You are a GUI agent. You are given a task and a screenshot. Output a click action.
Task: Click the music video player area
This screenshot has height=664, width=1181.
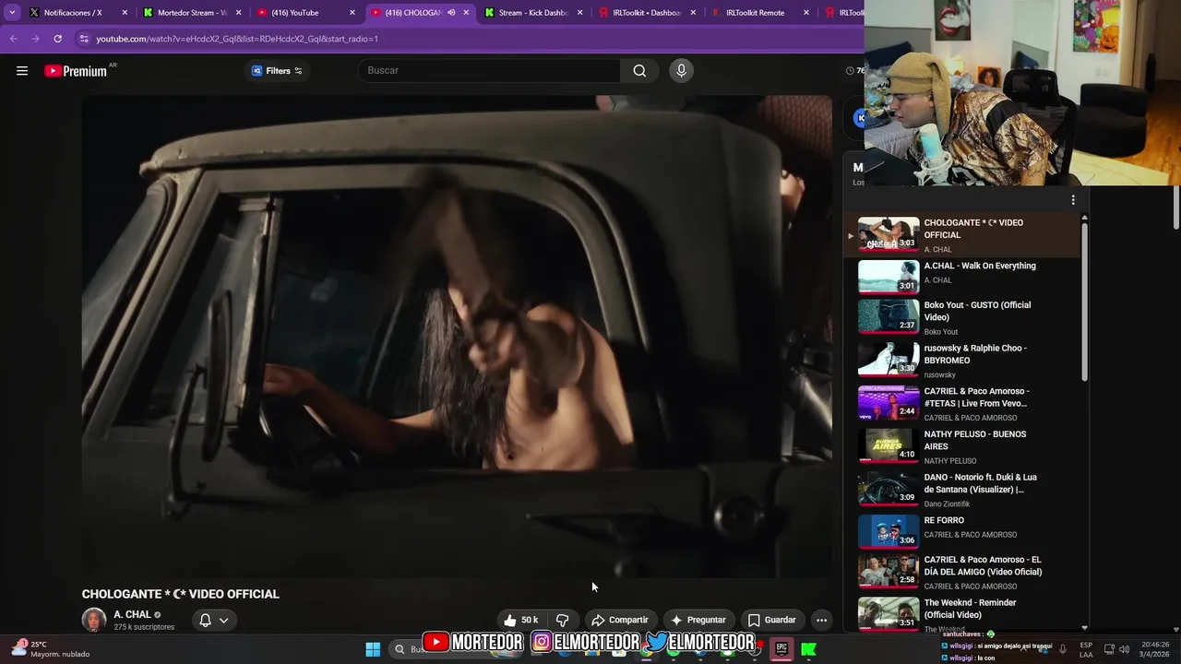pyautogui.click(x=457, y=337)
